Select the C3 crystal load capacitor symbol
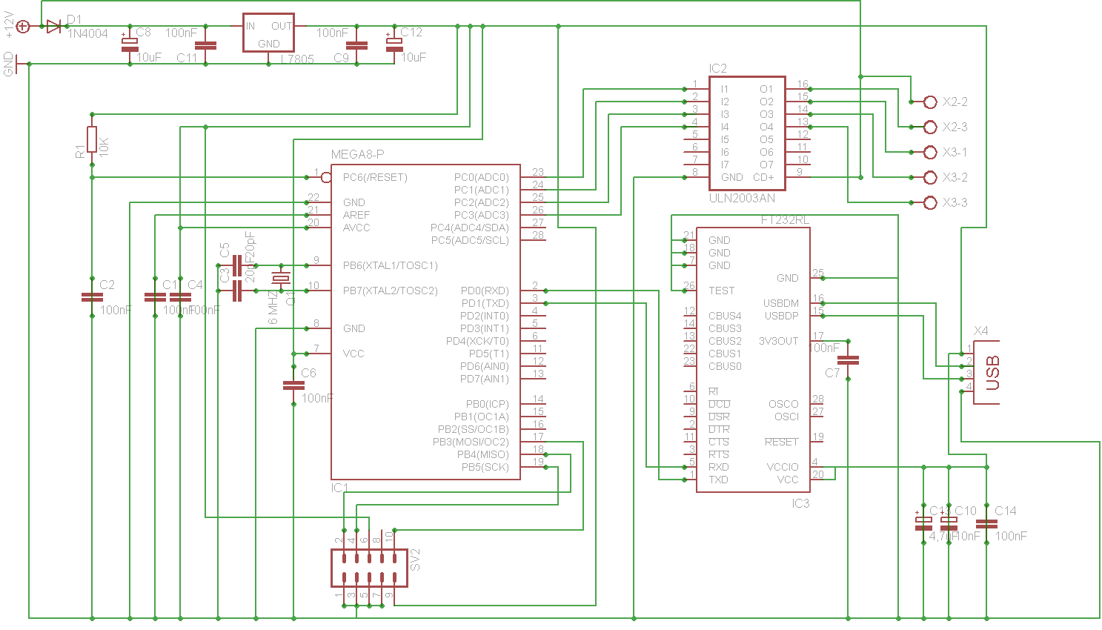The image size is (1102, 630). point(237,291)
